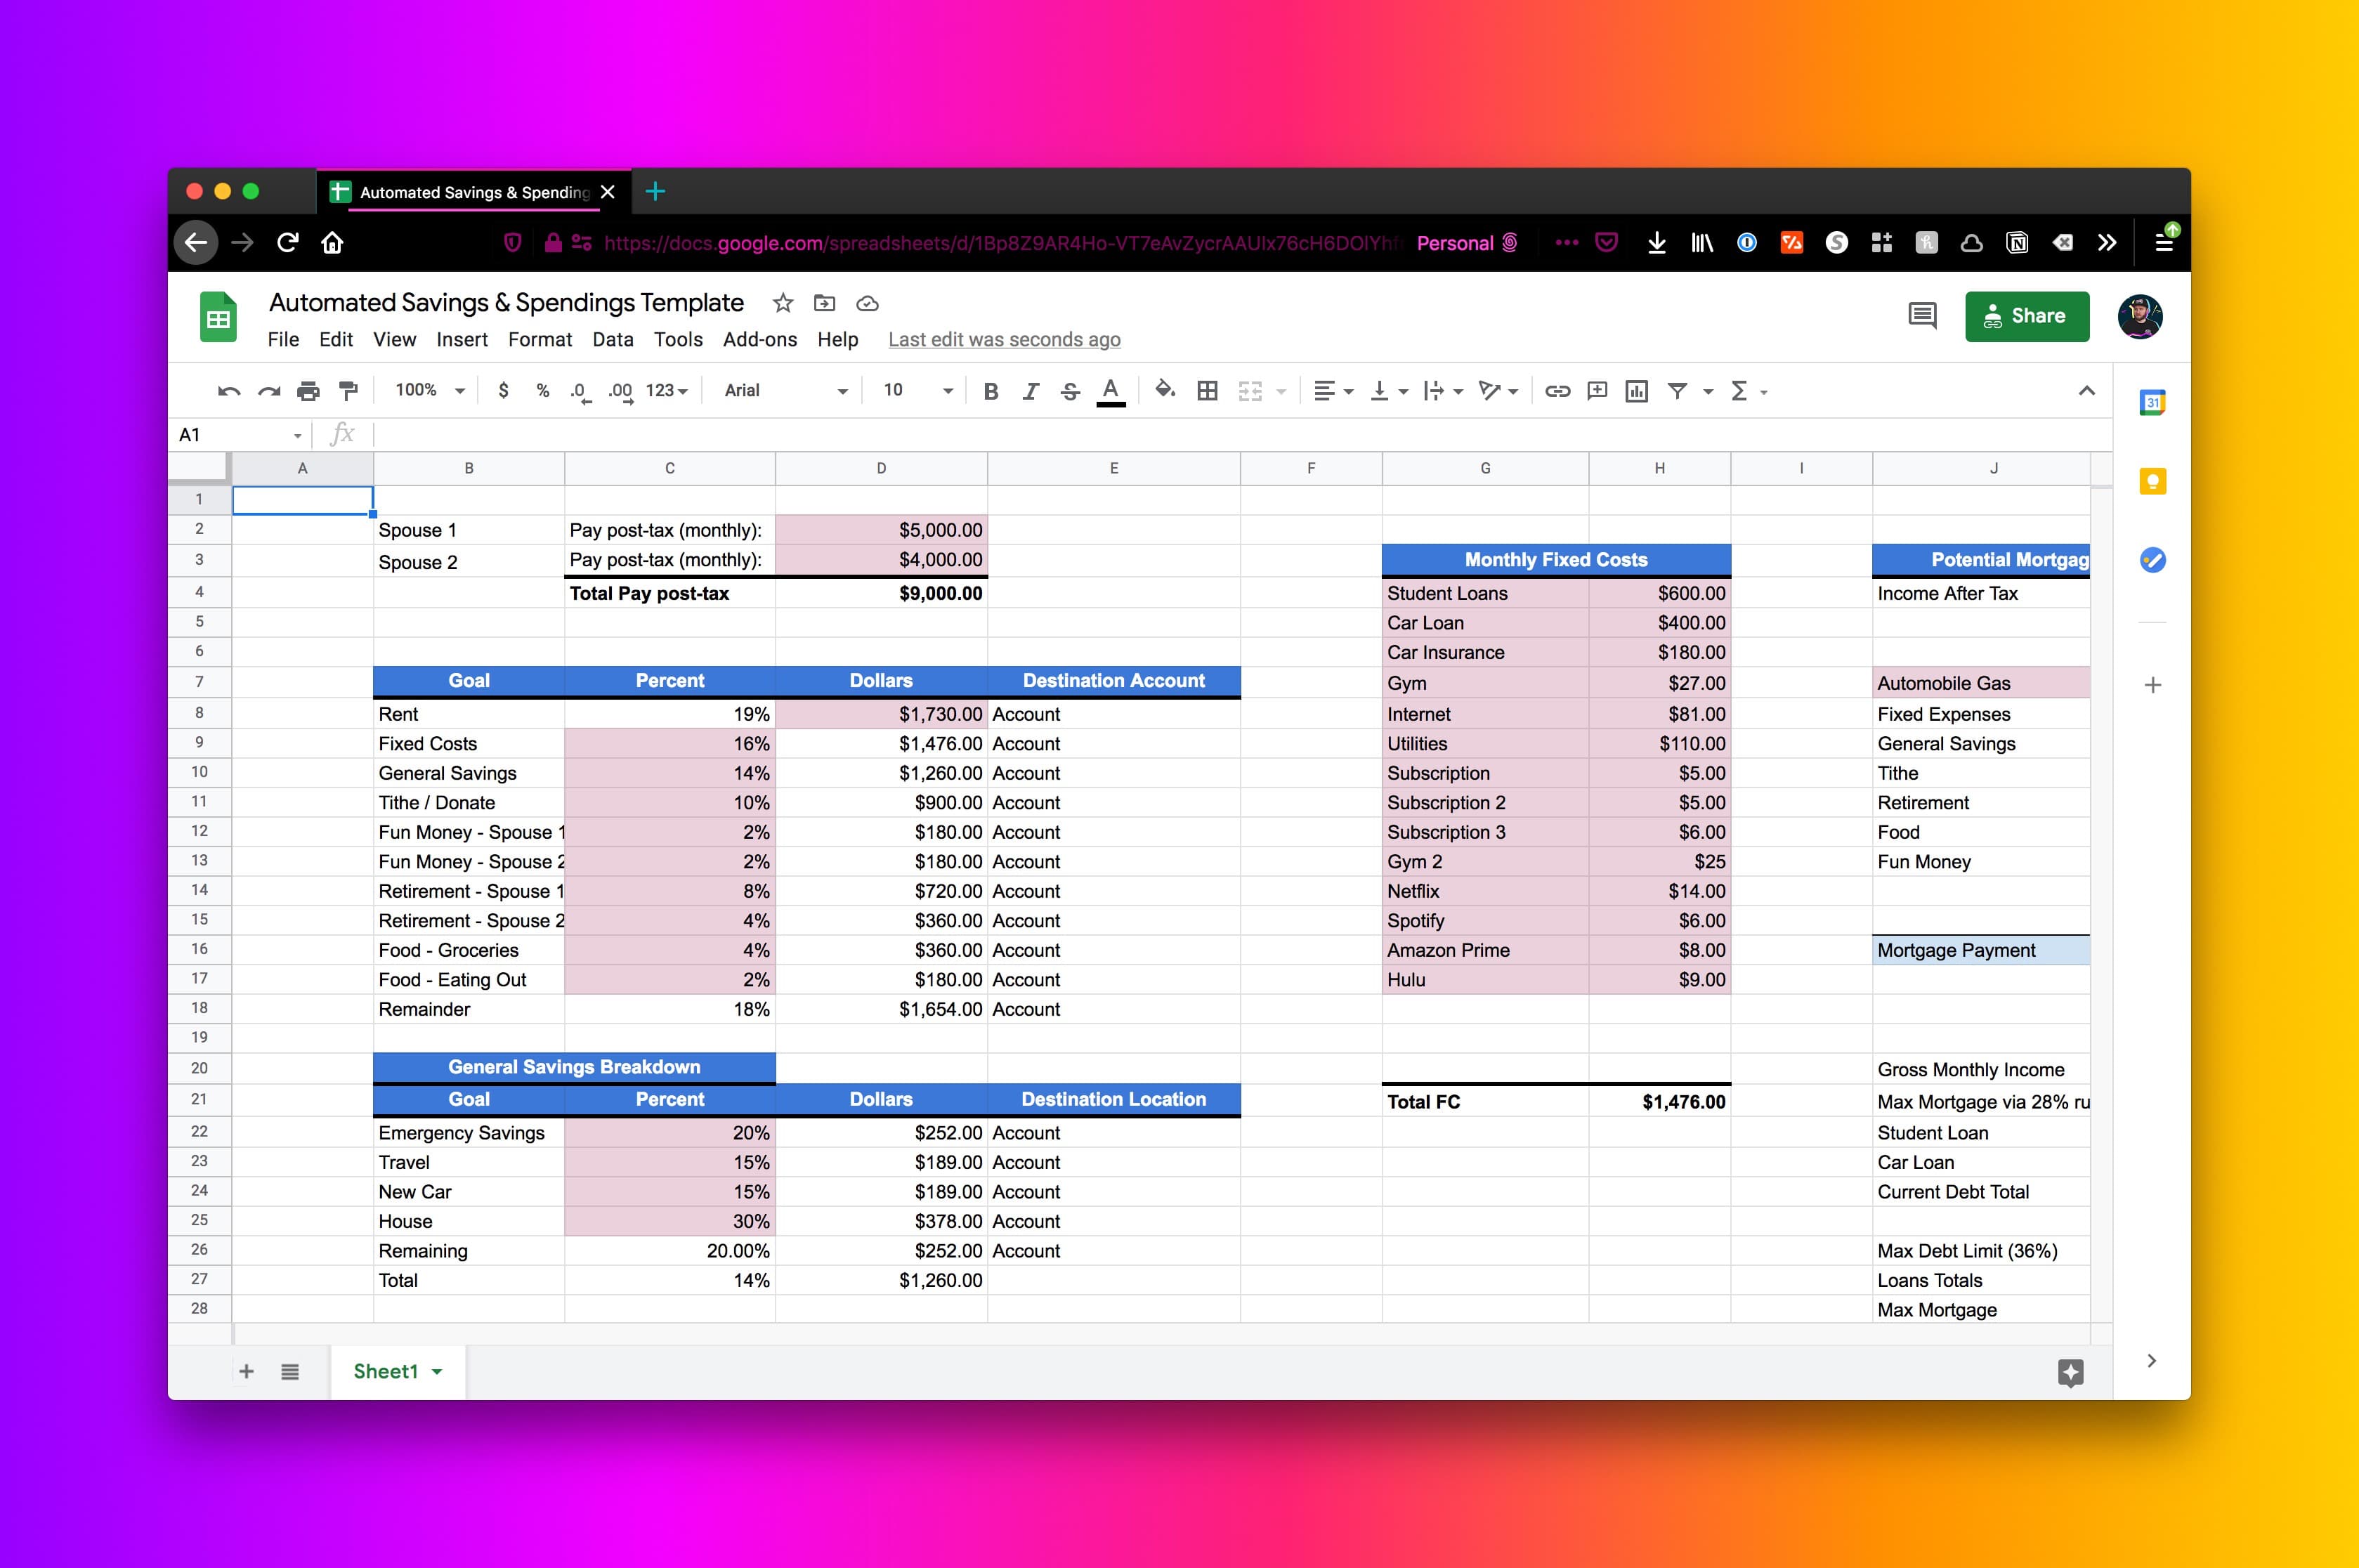Open the borders tool

pyautogui.click(x=1207, y=391)
